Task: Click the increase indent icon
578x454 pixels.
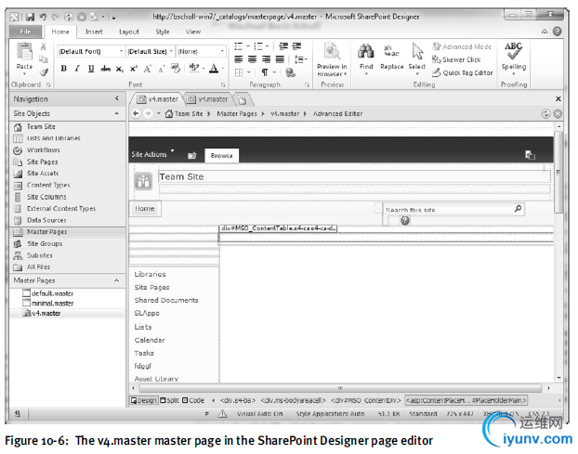Action: (296, 46)
